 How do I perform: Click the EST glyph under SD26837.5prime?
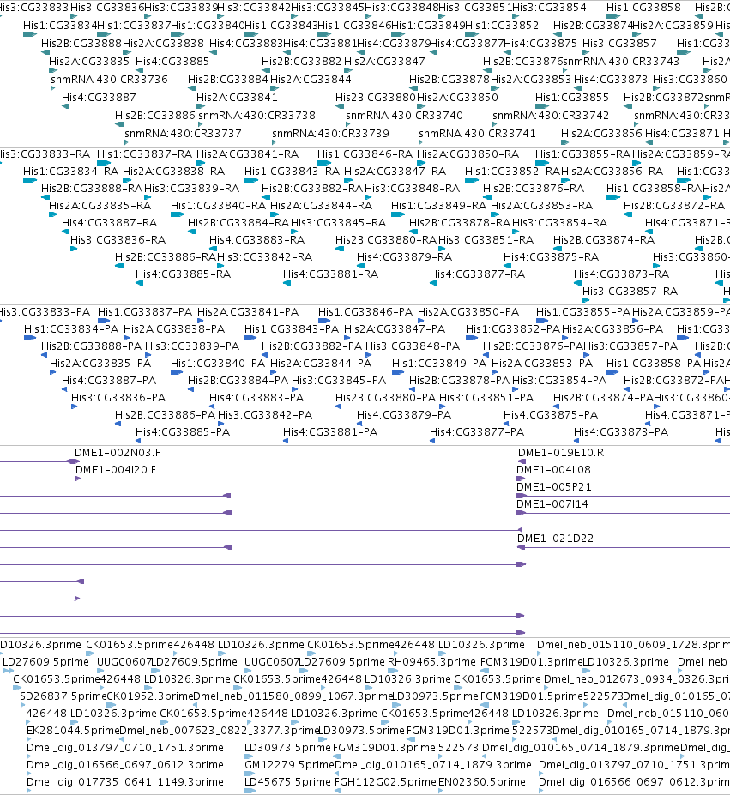tap(24, 705)
